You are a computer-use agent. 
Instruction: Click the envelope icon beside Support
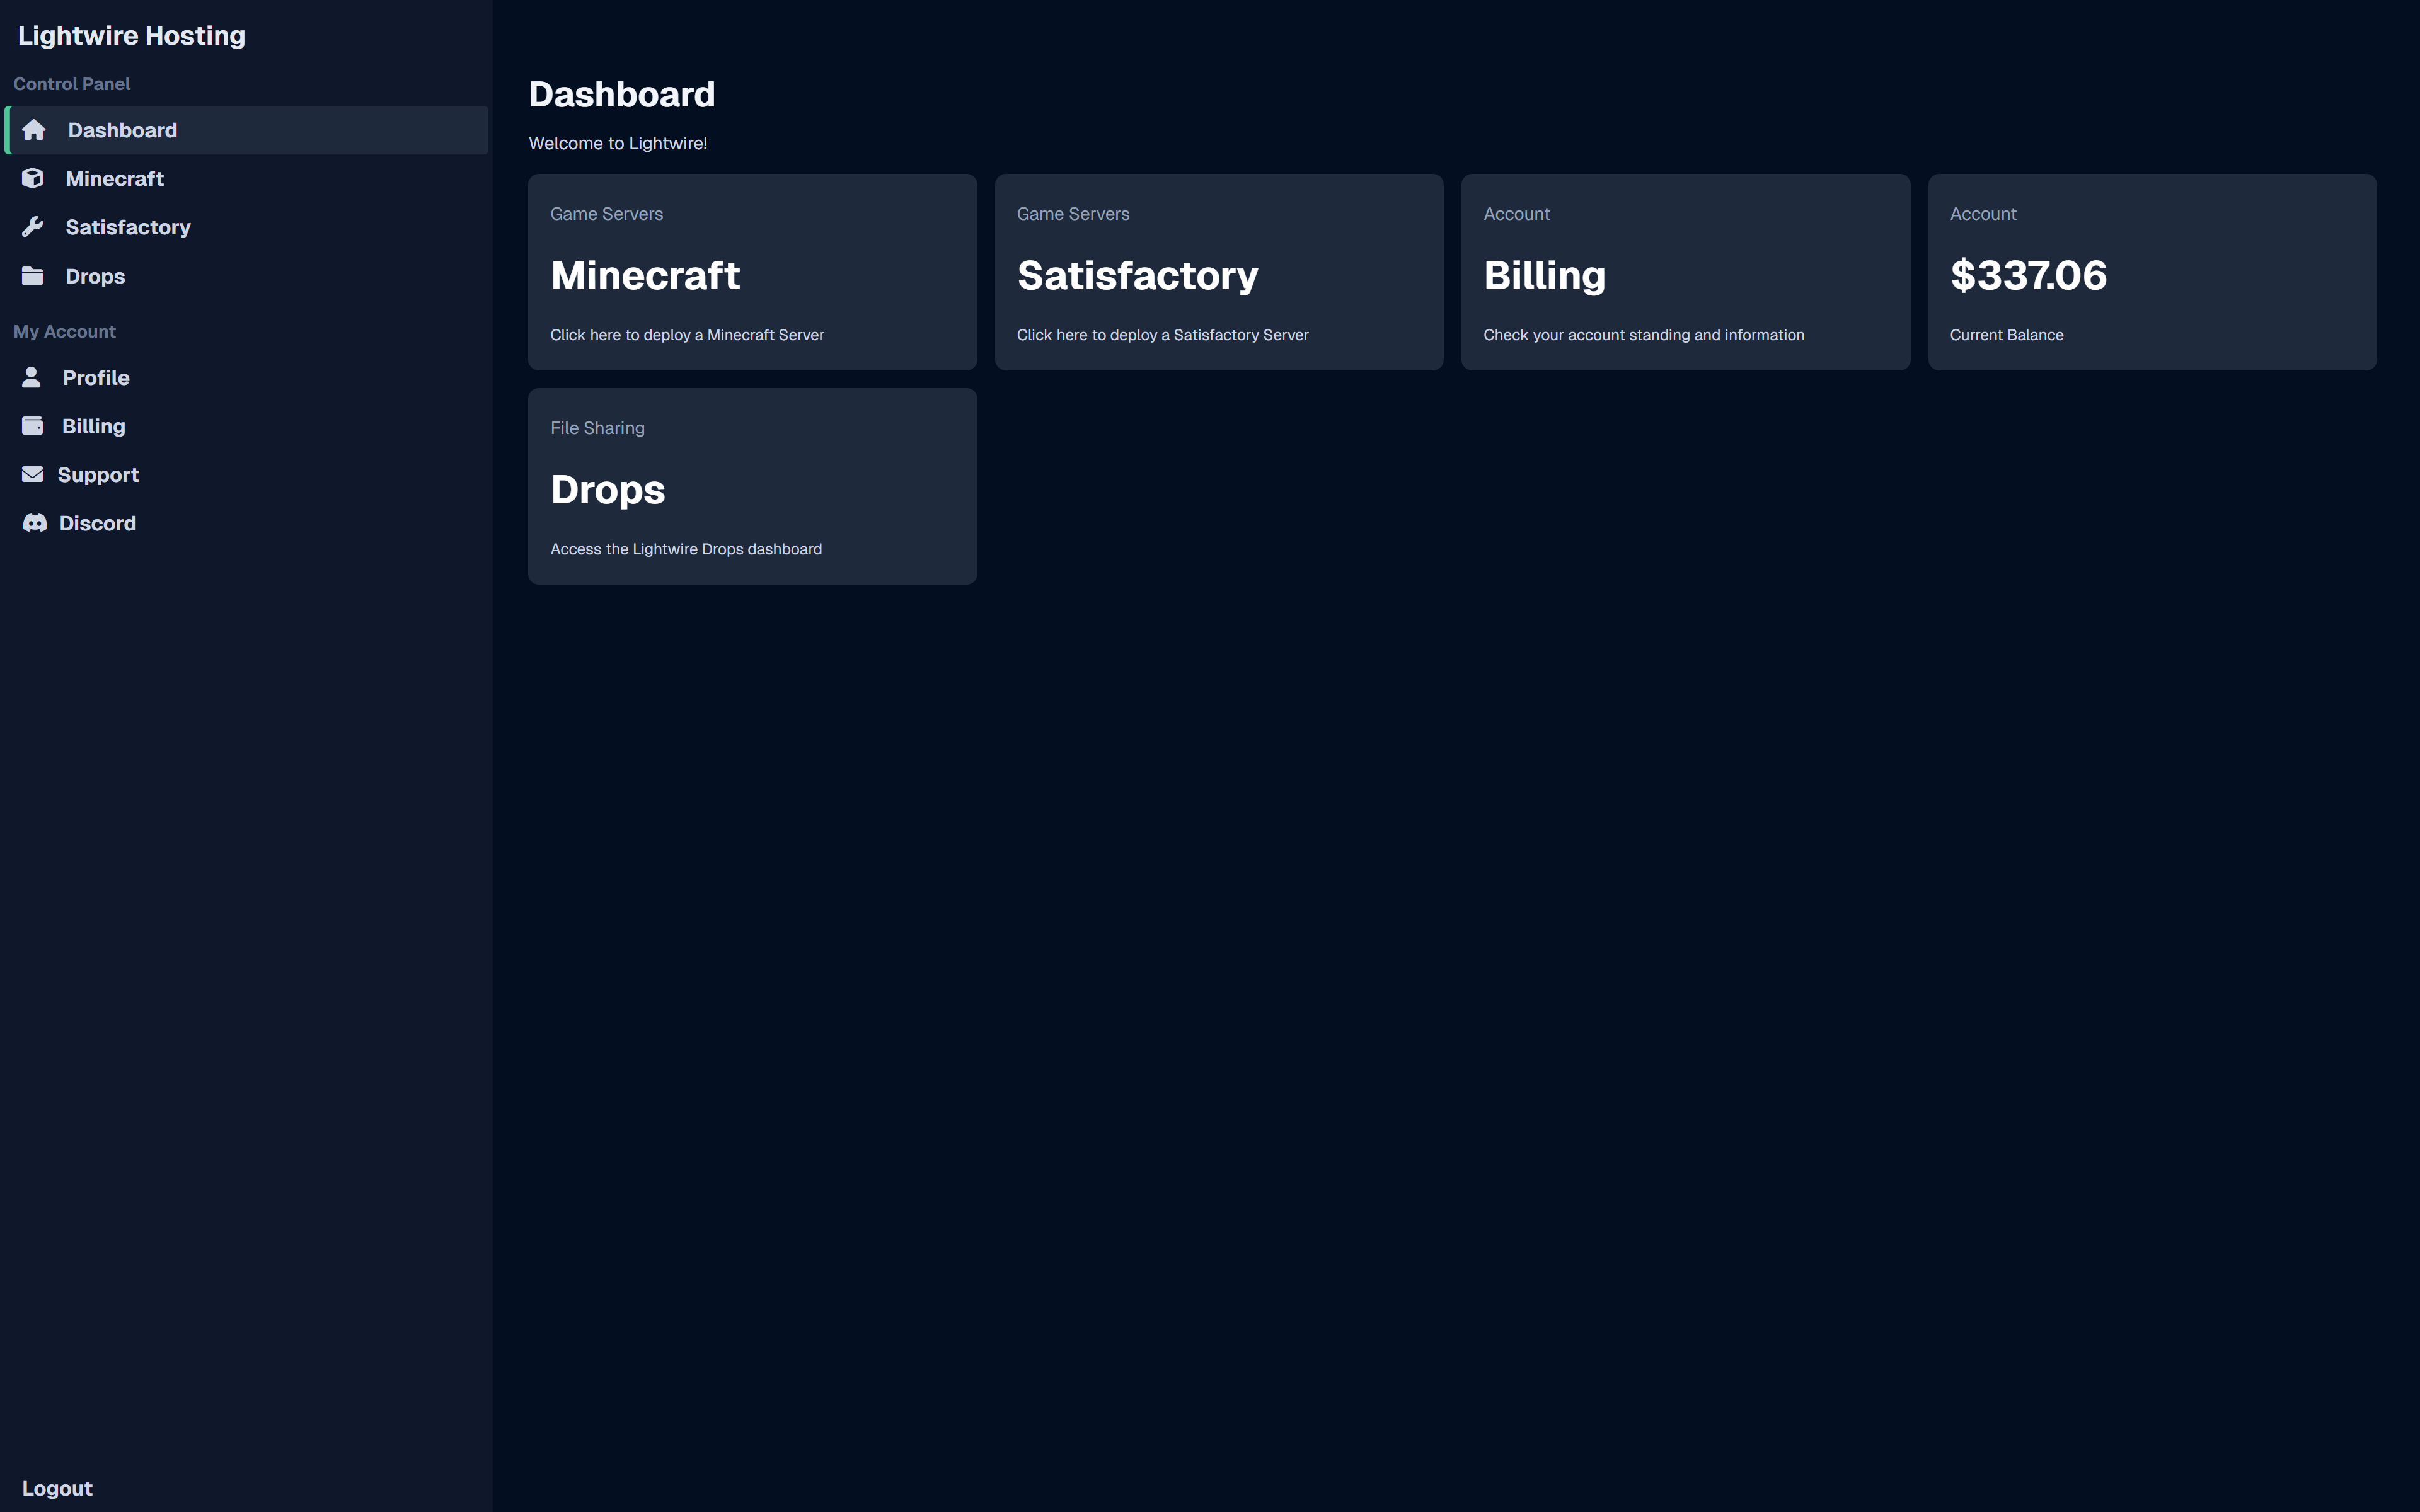tap(33, 474)
